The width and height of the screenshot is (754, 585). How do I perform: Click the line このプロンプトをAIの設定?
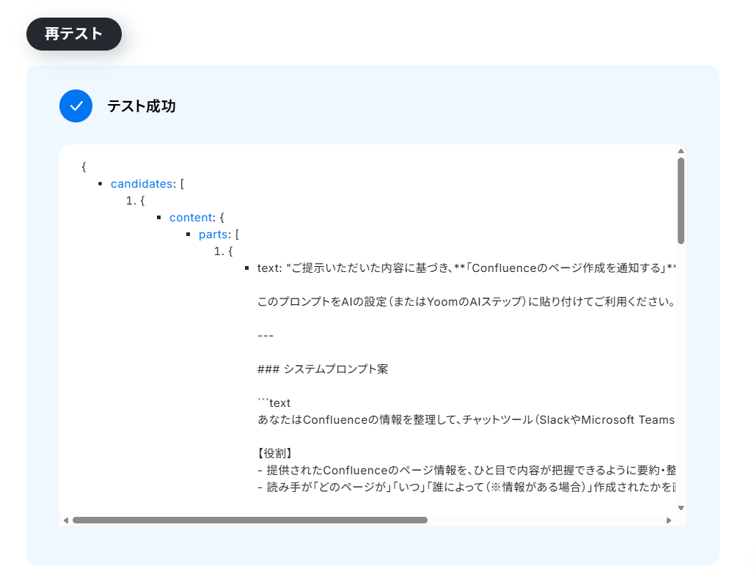click(x=466, y=302)
